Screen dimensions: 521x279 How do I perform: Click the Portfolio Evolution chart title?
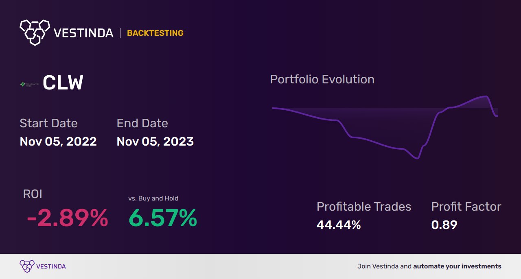[x=322, y=79]
